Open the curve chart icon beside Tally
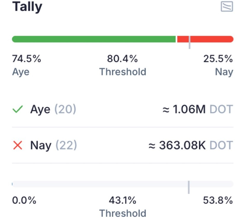Image resolution: width=245 pixels, height=222 pixels. point(227,7)
